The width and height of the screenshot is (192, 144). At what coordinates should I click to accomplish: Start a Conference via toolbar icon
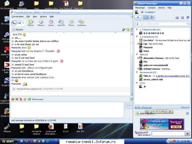pos(81,23)
